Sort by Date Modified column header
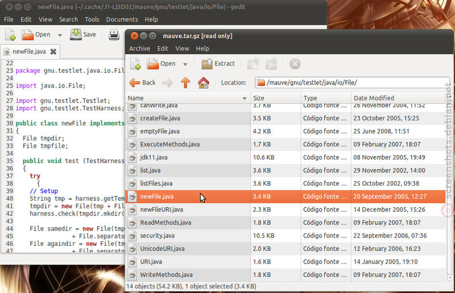The height and width of the screenshot is (293, 455). coord(398,98)
